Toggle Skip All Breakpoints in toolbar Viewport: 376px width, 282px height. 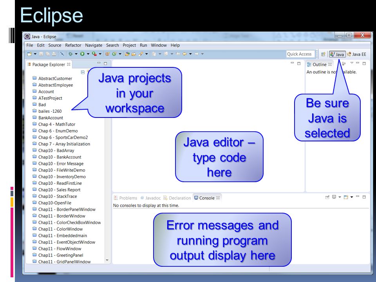pyautogui.click(x=62, y=54)
